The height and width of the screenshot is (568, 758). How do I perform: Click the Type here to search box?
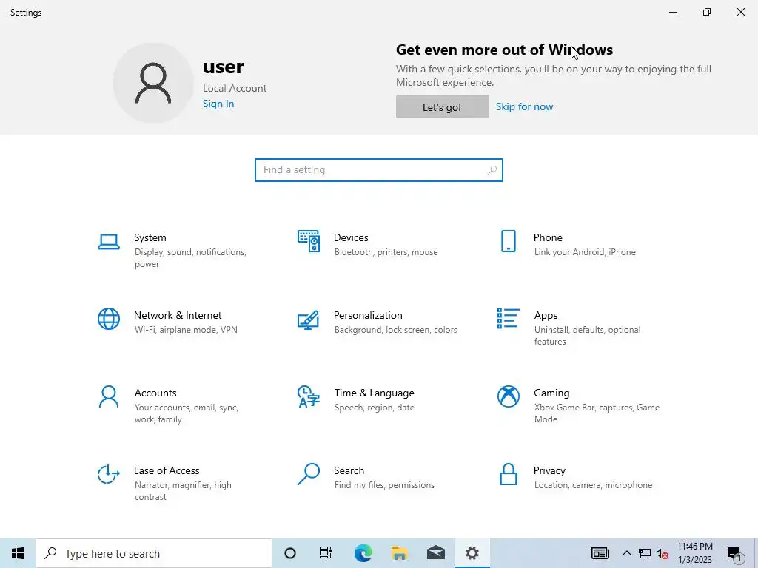click(154, 553)
